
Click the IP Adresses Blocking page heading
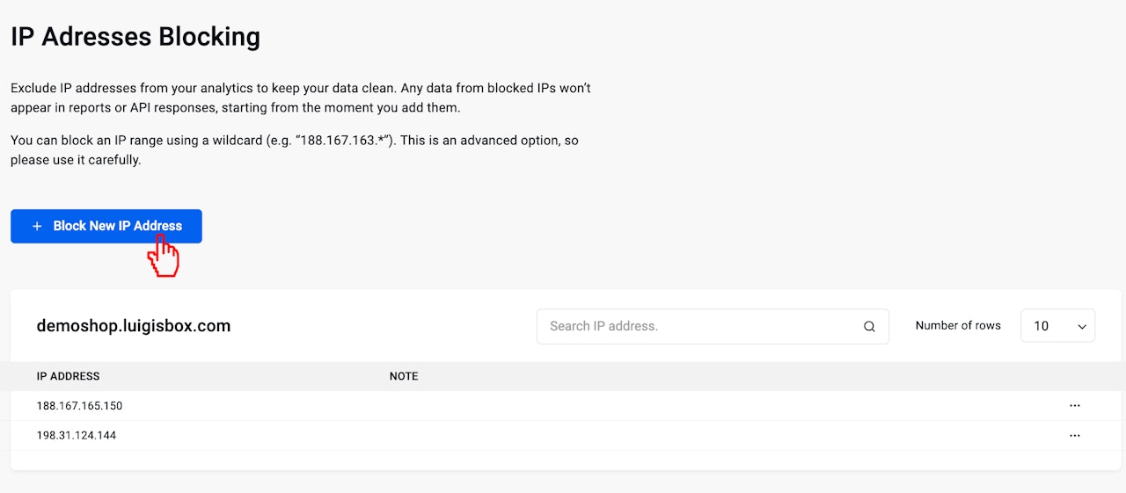point(135,37)
